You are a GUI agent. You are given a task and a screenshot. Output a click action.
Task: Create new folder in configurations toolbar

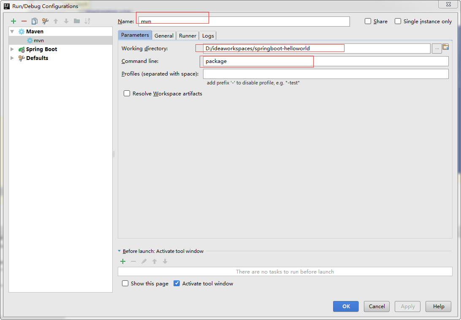[77, 21]
